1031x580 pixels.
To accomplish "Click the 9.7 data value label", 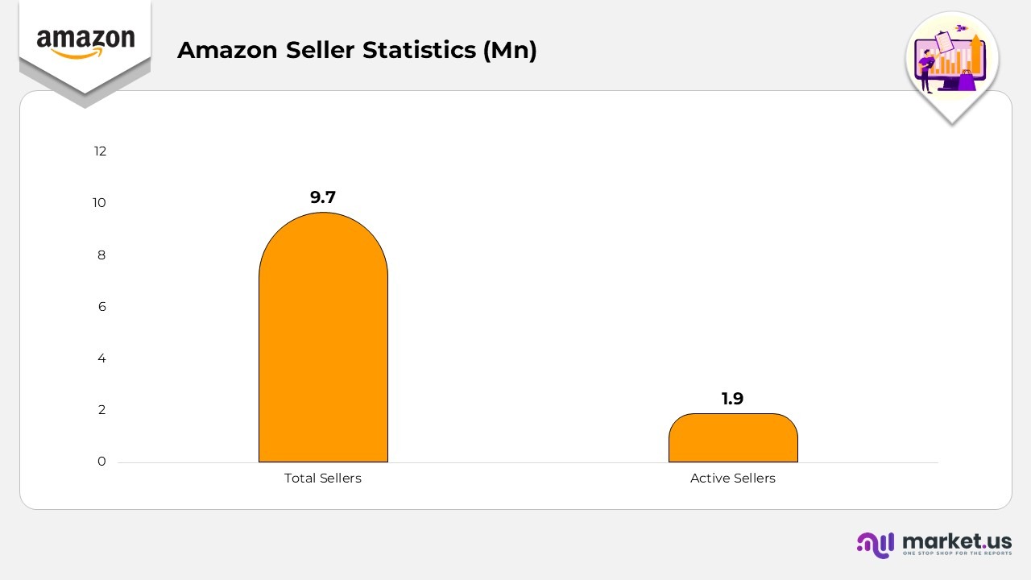I will [x=323, y=197].
